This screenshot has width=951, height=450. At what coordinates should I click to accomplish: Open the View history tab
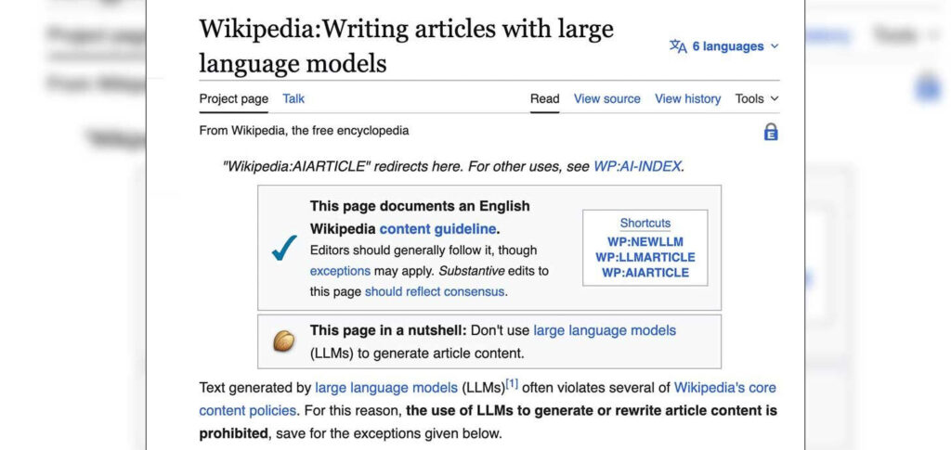pyautogui.click(x=688, y=98)
